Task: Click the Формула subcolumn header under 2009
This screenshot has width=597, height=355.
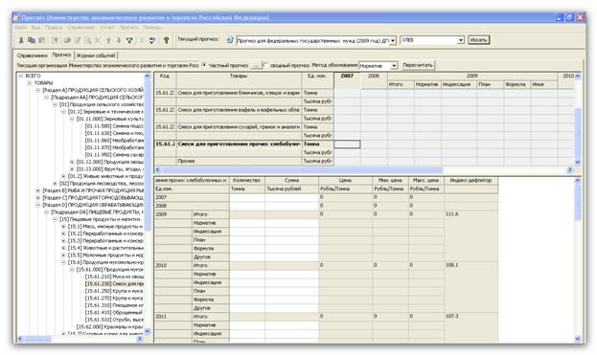Action: (517, 84)
